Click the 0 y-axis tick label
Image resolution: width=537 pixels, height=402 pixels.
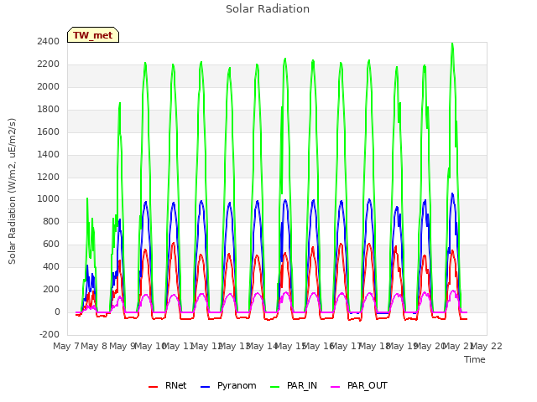click(57, 312)
